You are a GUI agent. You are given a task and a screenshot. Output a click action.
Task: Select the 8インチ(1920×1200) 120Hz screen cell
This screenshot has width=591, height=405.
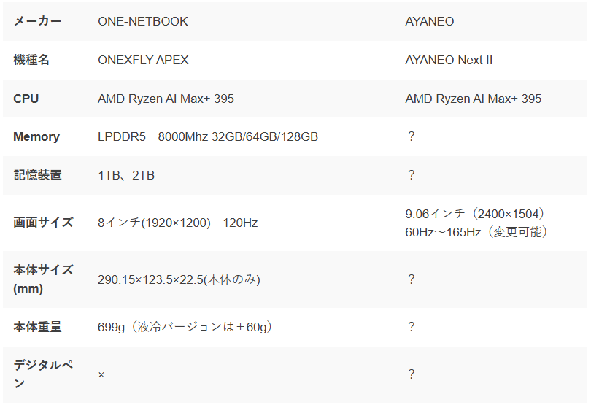pos(177,223)
